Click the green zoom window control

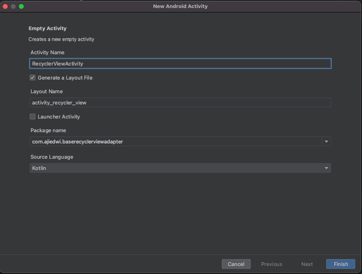pos(21,6)
